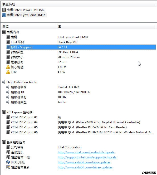The width and height of the screenshot is (157, 175).
Task: Click the Realtek RTL8723AE Wireless Network value
Action: (x=105, y=132)
